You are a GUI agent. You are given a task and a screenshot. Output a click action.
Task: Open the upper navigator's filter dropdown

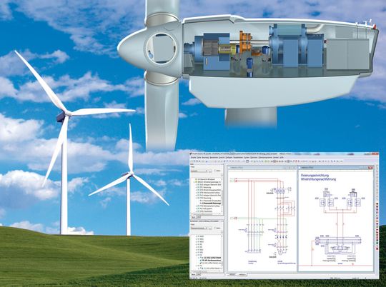click(199, 171)
